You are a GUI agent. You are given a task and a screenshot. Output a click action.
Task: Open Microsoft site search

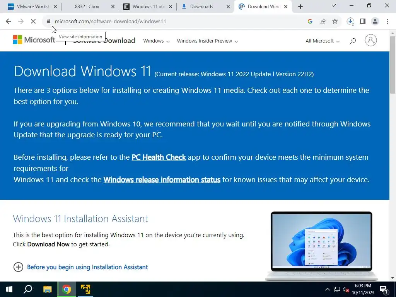[353, 41]
